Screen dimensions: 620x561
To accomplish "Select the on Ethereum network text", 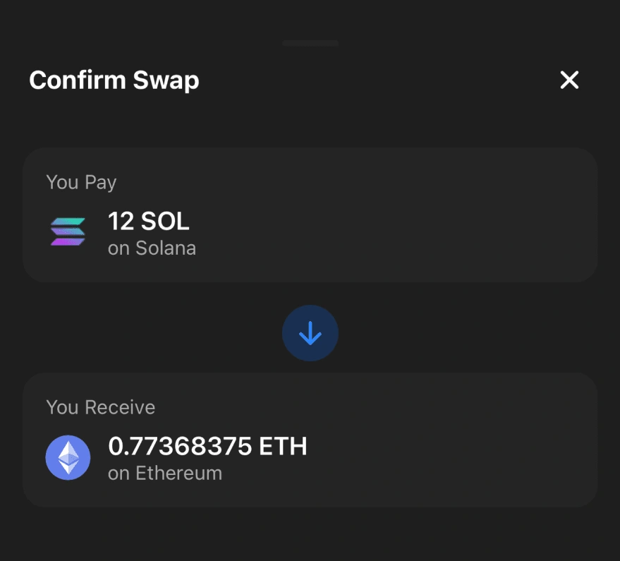I will point(165,473).
